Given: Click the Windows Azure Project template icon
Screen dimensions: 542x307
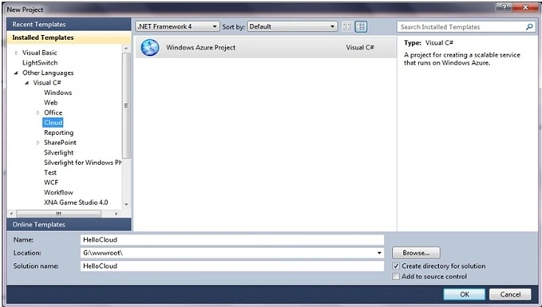Looking at the screenshot, I should click(x=150, y=48).
